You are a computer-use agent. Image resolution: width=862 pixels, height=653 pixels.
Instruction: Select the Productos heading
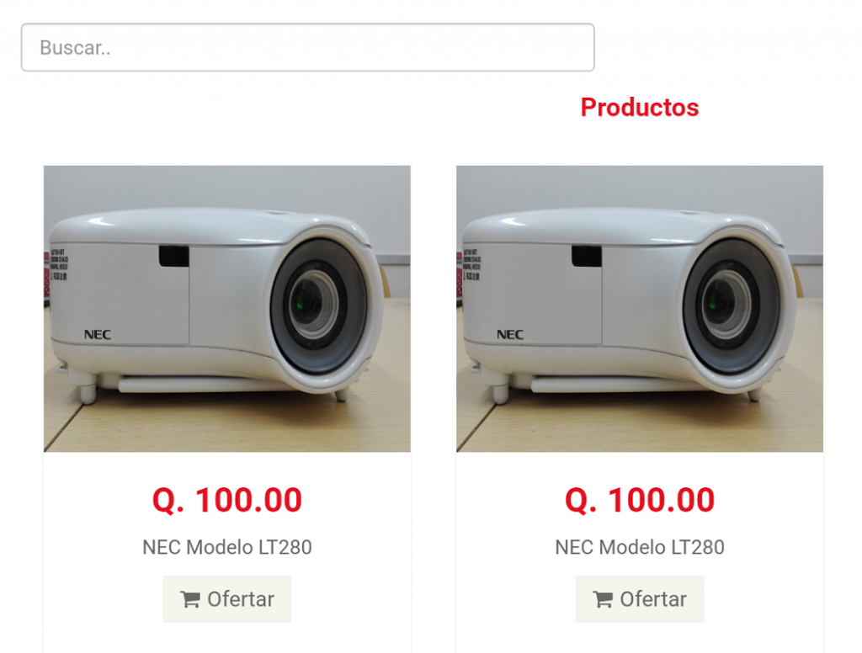pos(640,107)
